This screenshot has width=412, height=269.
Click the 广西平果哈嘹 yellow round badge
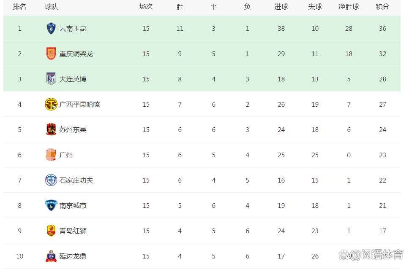tap(51, 104)
